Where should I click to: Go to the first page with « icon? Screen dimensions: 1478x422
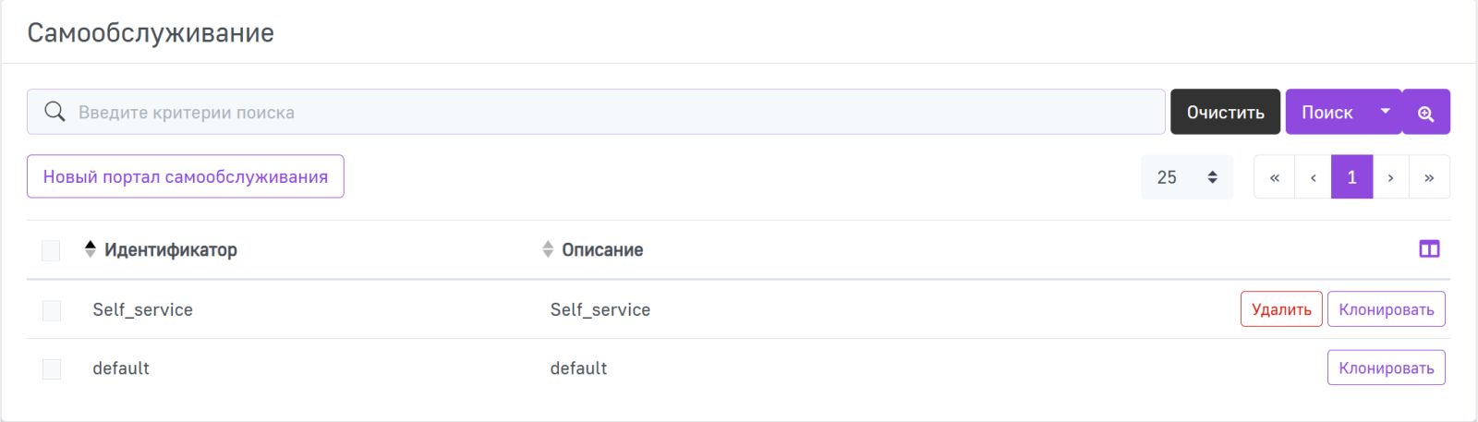click(1274, 177)
